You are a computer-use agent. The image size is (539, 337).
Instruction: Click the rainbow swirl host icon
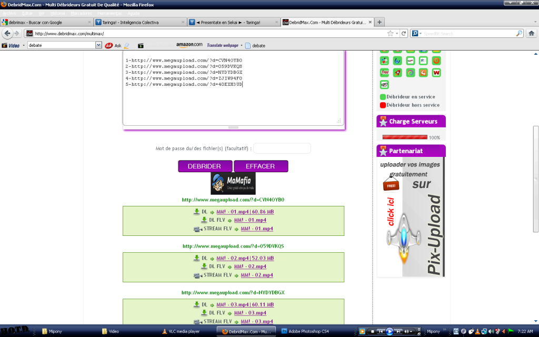pyautogui.click(x=411, y=73)
